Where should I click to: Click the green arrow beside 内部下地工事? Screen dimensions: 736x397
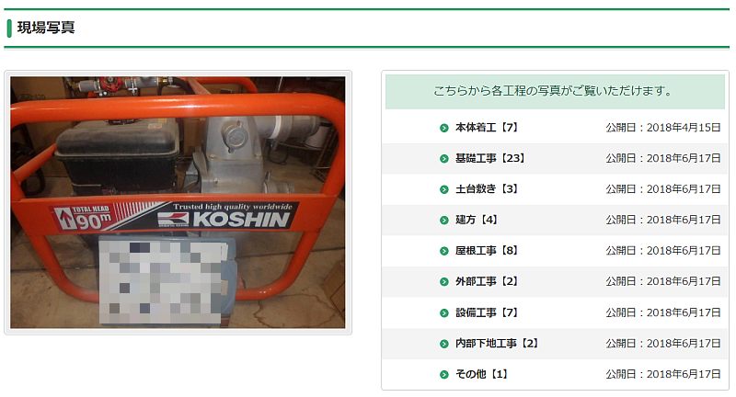444,344
